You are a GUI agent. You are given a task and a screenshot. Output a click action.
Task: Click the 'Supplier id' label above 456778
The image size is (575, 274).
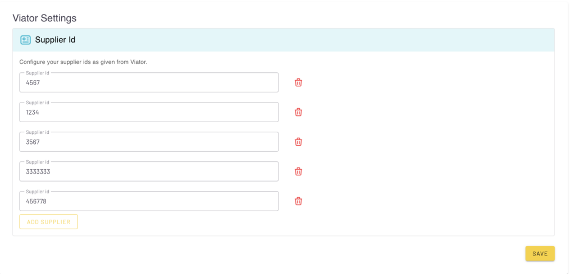pos(38,192)
